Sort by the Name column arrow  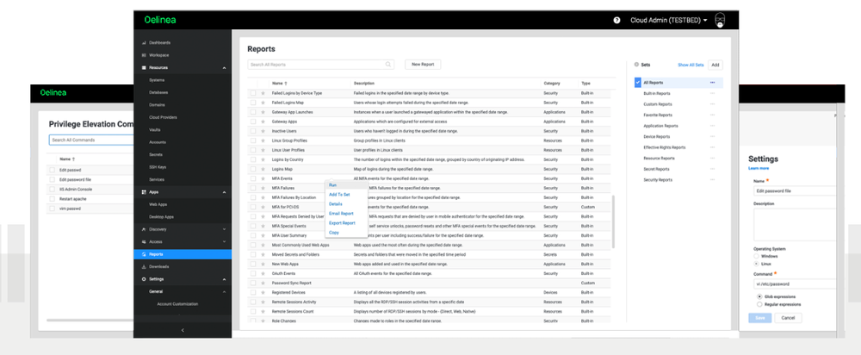click(x=285, y=84)
